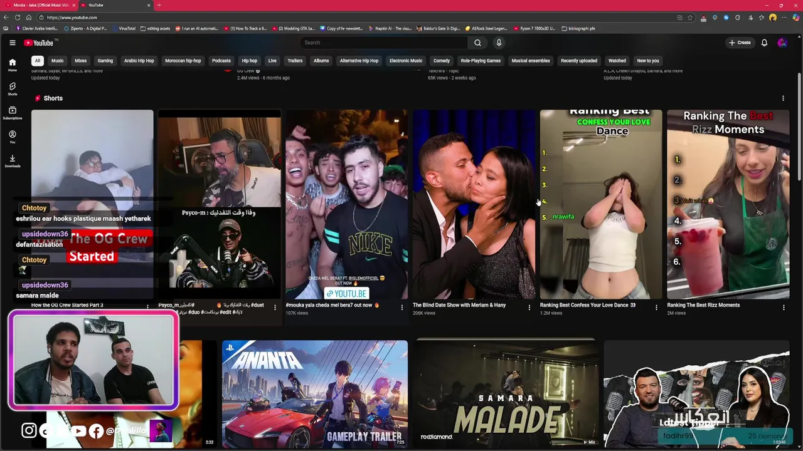Open the #mouka yala cheda Nike shirt short

(x=346, y=204)
